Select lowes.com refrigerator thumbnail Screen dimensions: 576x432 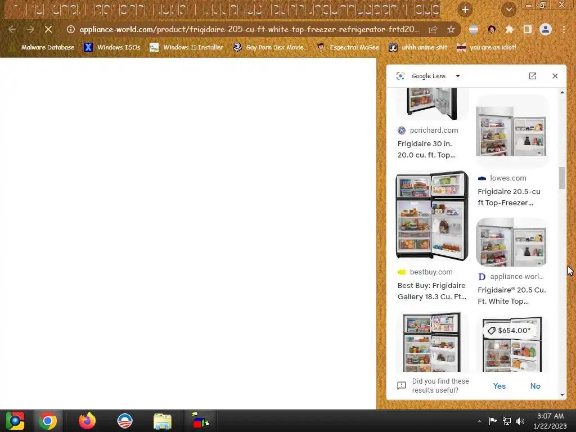[511, 131]
